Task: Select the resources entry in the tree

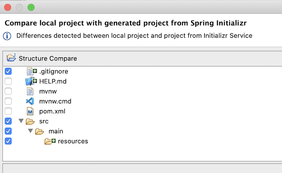Action: pyautogui.click(x=73, y=141)
